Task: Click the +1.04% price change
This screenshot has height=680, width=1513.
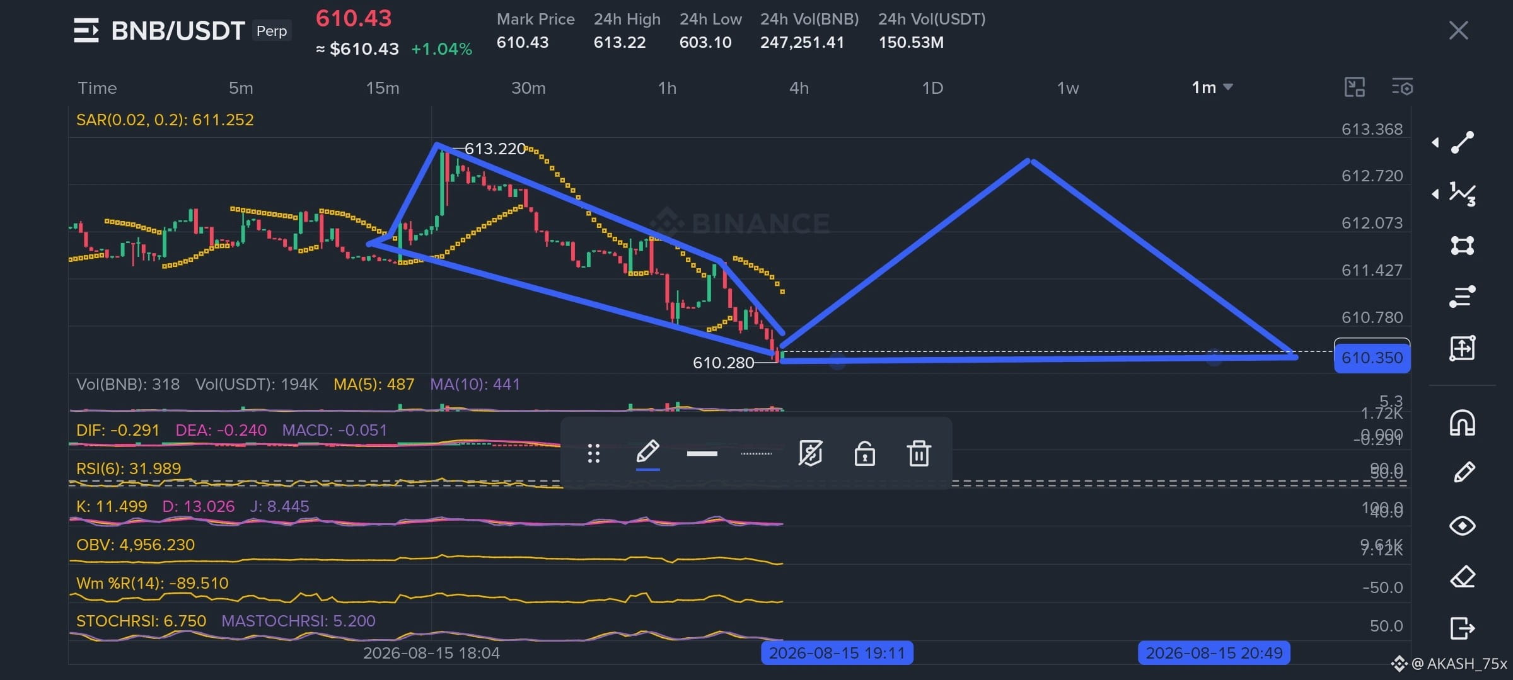Action: pyautogui.click(x=441, y=49)
